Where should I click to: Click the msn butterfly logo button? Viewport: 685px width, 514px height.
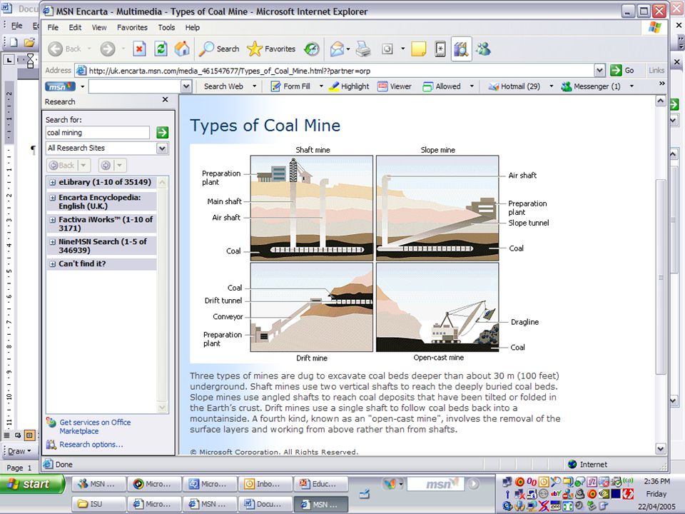(60, 86)
